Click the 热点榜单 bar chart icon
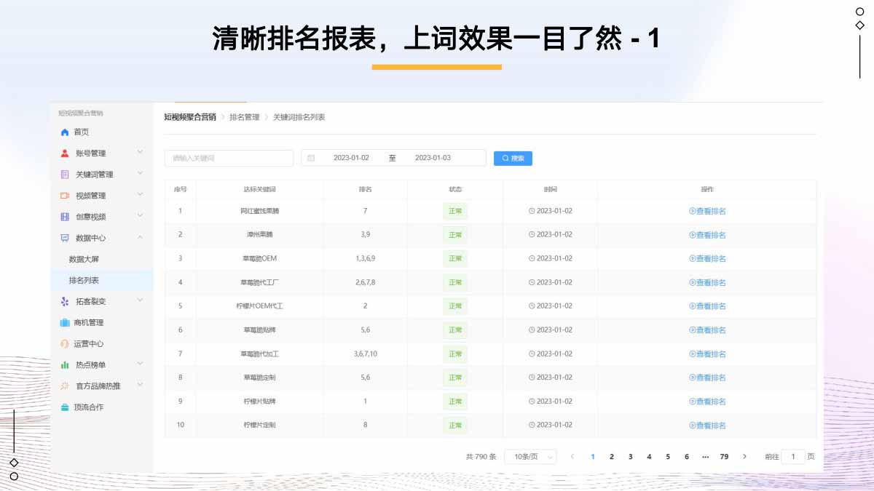 [65, 365]
